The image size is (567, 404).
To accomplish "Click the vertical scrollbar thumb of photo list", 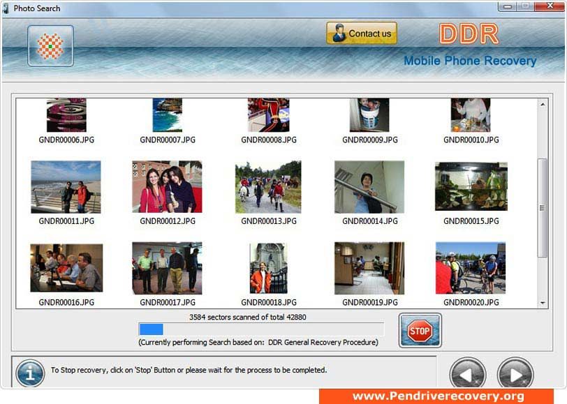I will [x=542, y=208].
